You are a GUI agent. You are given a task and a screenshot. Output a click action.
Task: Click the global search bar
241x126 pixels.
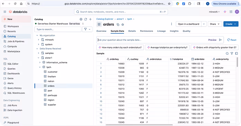click(x=121, y=12)
